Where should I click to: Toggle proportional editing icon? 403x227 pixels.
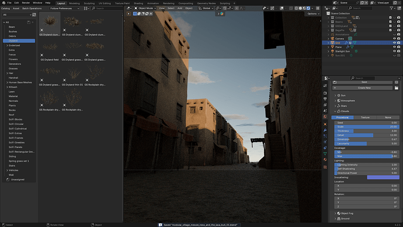point(237,8)
